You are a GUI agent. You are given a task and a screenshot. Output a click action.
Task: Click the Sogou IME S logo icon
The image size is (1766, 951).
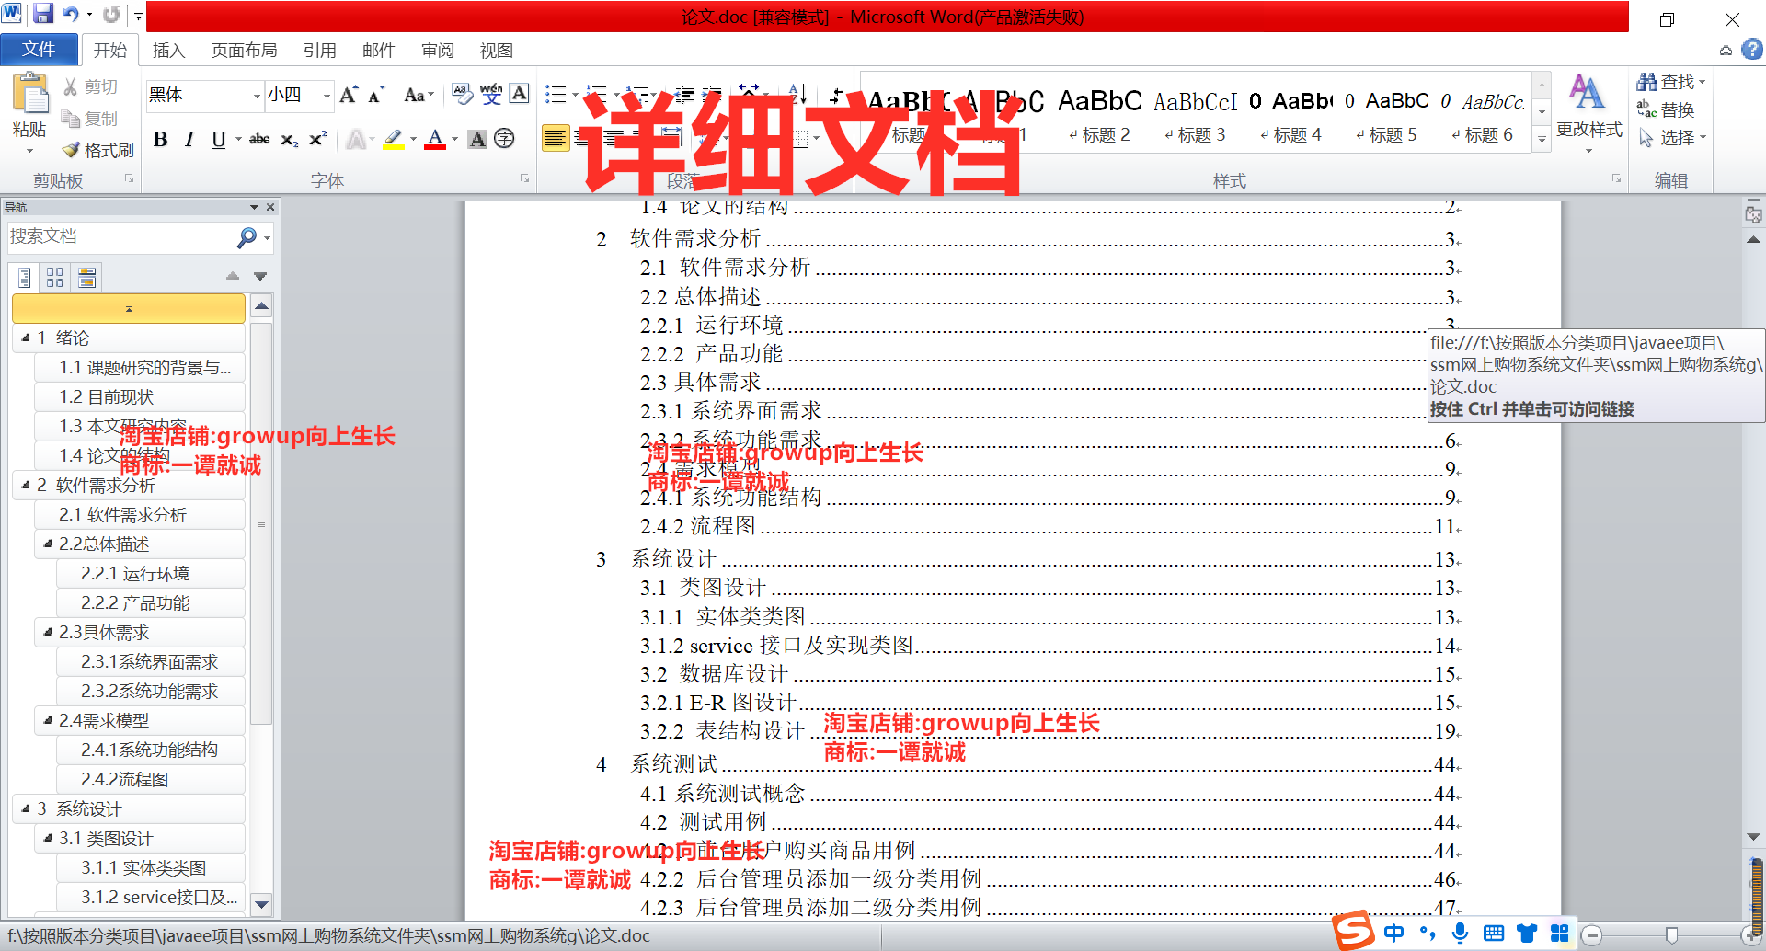(1353, 931)
